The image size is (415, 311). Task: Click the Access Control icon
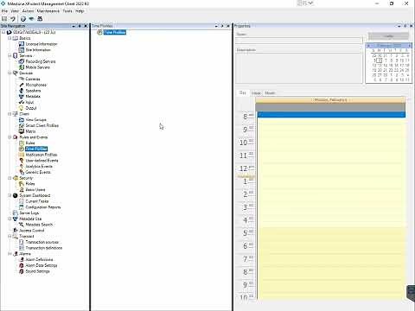point(16,231)
